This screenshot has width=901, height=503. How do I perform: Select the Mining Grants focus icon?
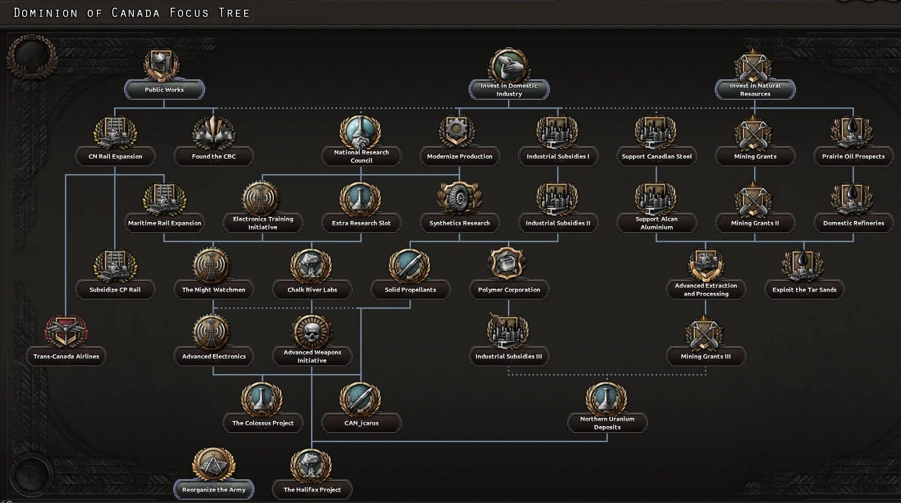[x=754, y=132]
